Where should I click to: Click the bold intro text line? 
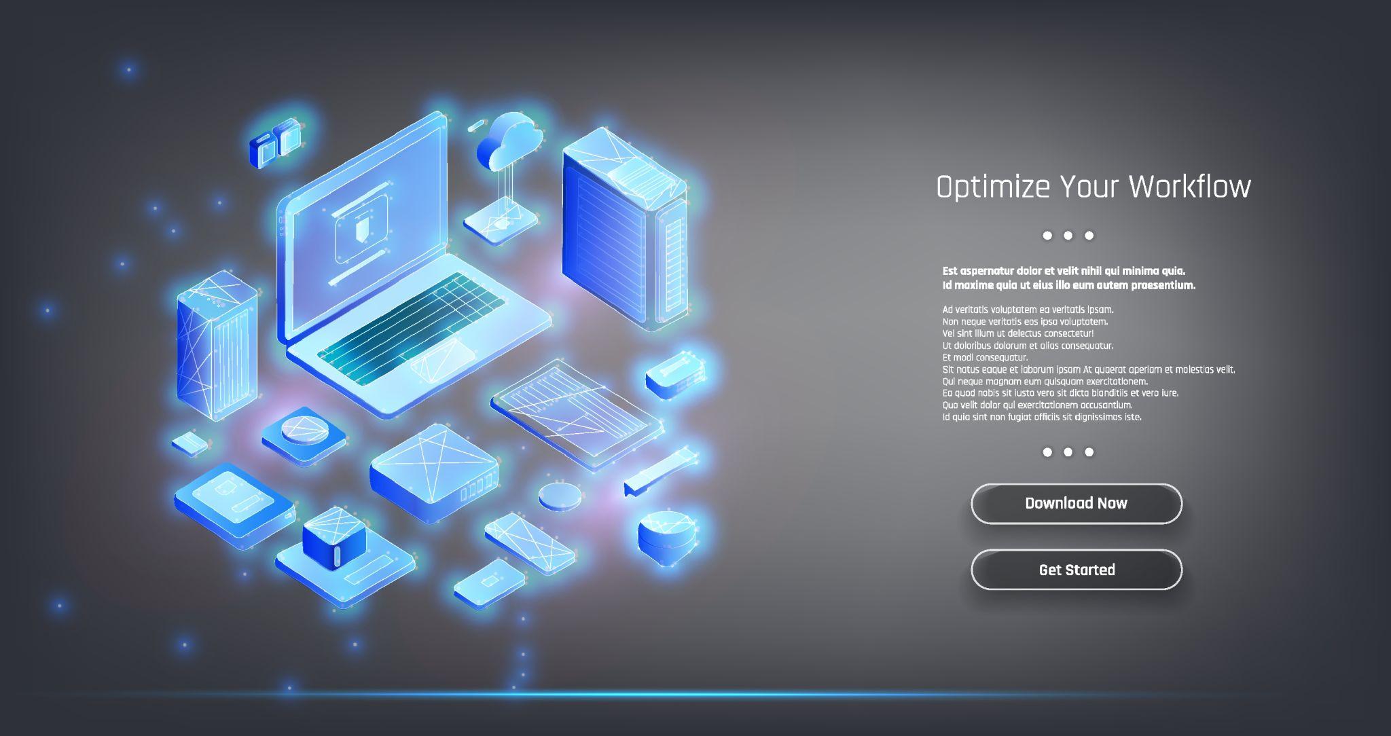[x=1064, y=271]
